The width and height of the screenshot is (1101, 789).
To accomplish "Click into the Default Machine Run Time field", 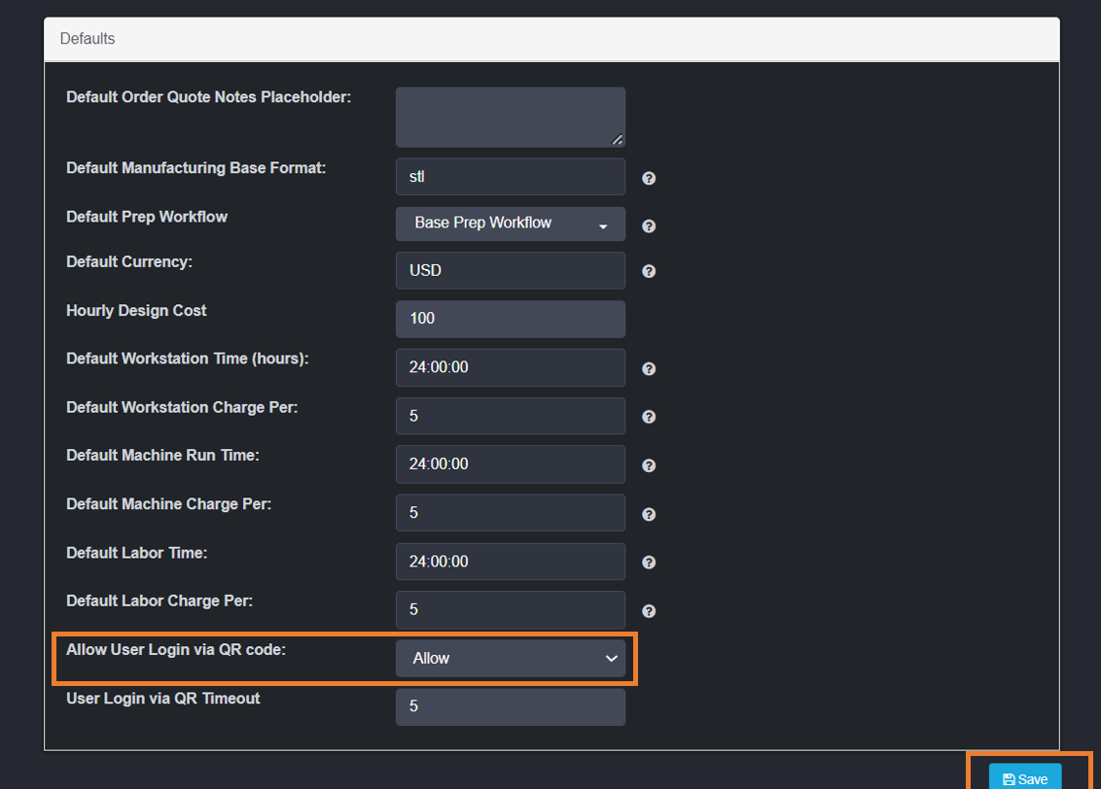I will (510, 464).
